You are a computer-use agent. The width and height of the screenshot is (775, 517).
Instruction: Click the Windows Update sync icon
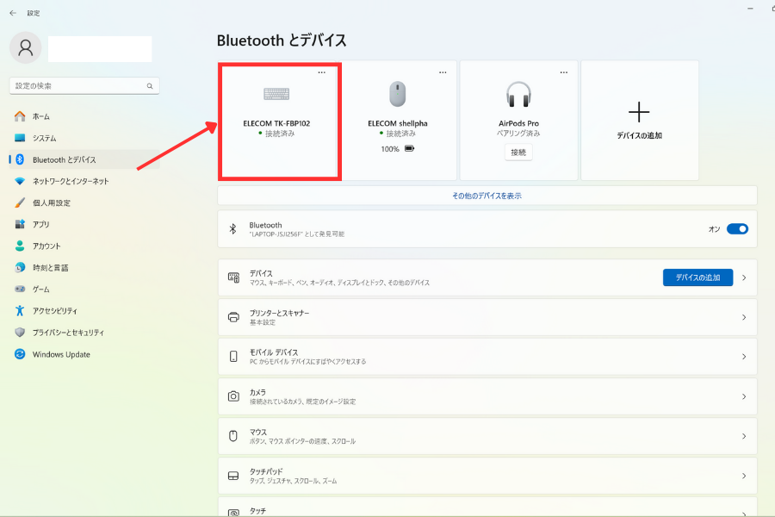(20, 354)
